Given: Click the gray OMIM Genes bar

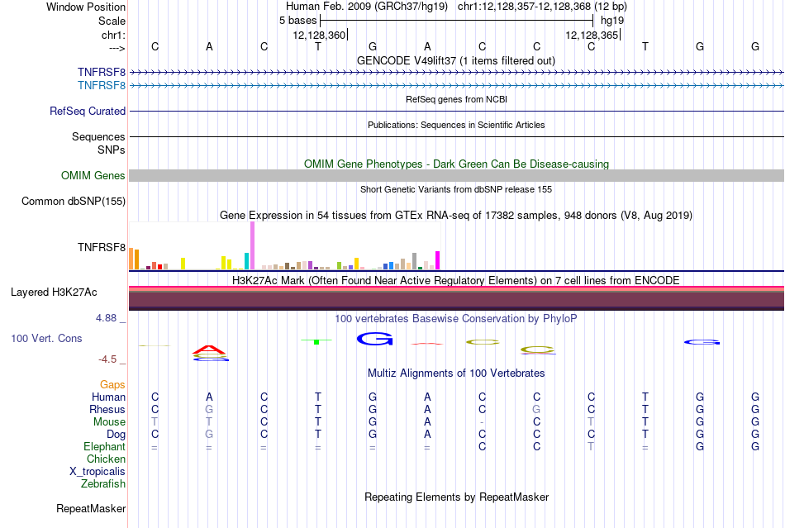Looking at the screenshot, I should [x=456, y=175].
